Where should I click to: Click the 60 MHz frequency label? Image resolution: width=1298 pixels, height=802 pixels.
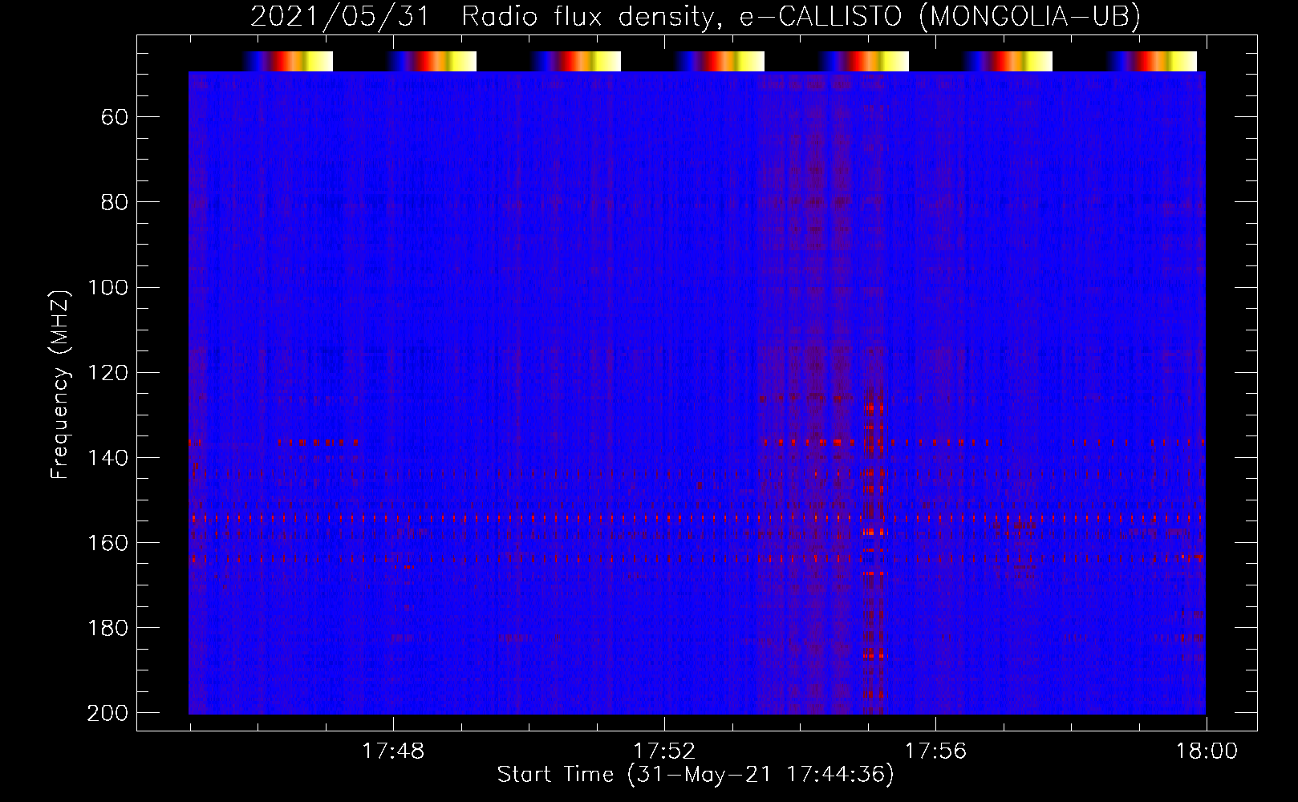pos(115,118)
